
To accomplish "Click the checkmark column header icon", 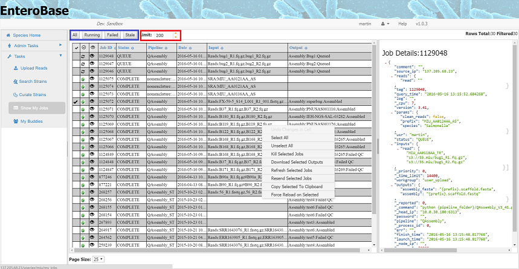I will [76, 48].
